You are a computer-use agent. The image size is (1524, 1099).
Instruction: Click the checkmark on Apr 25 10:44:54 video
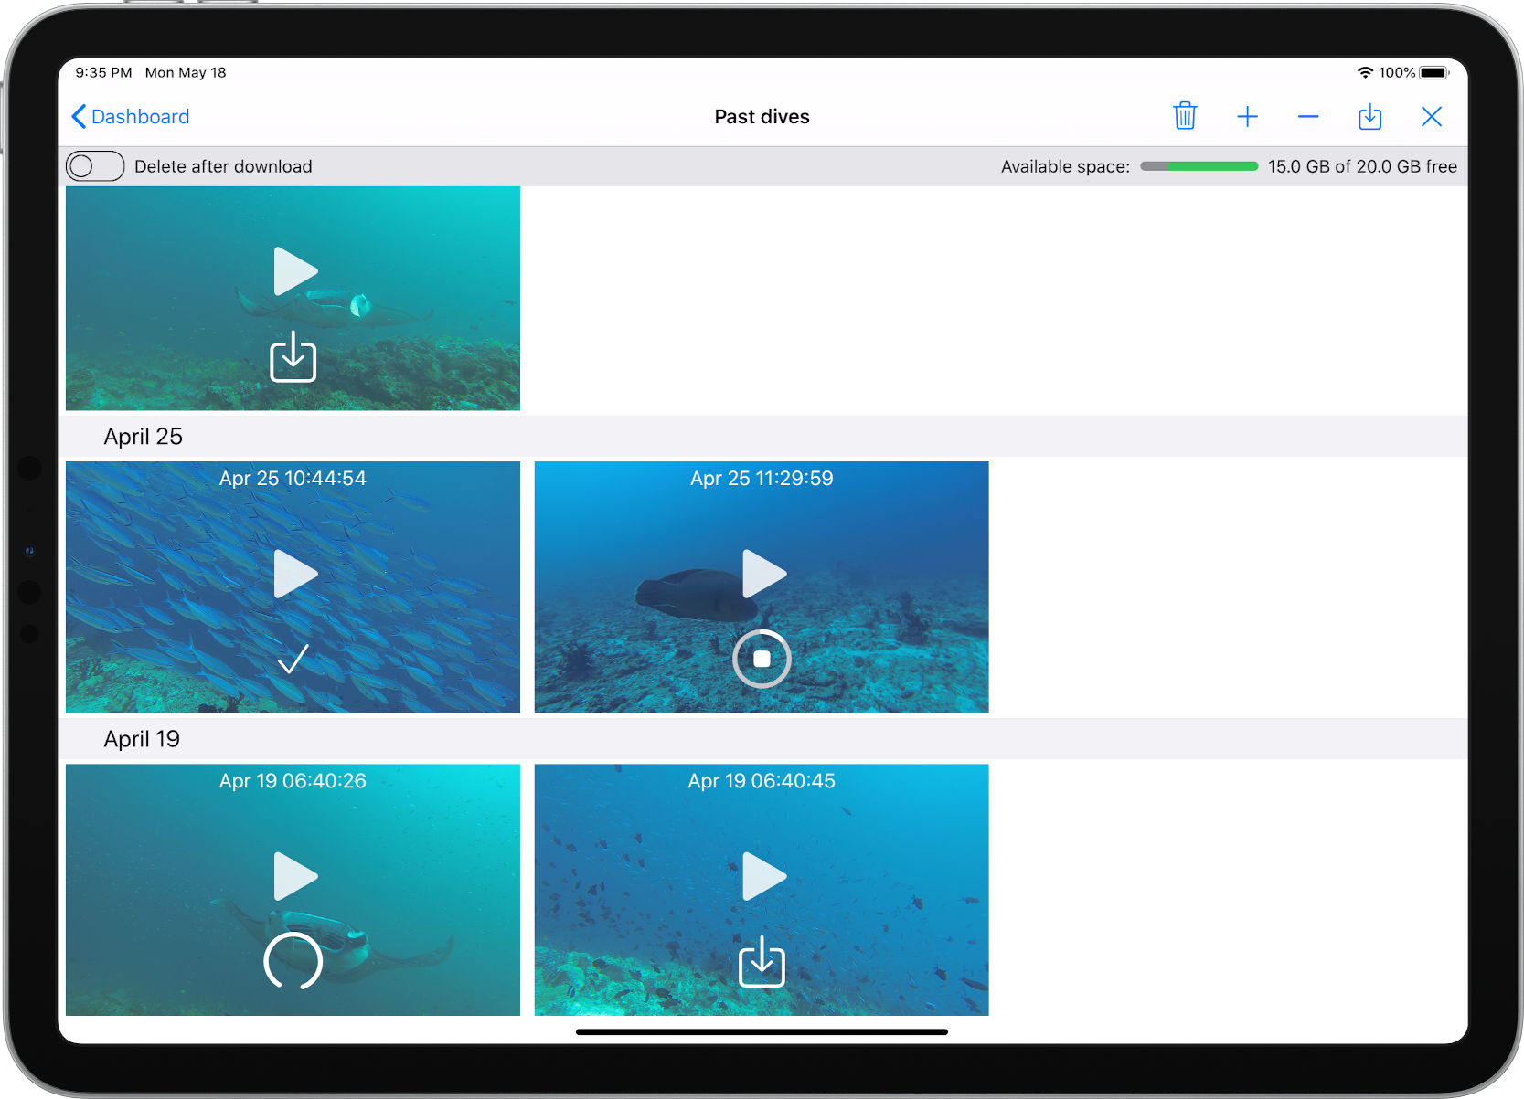pos(293,658)
